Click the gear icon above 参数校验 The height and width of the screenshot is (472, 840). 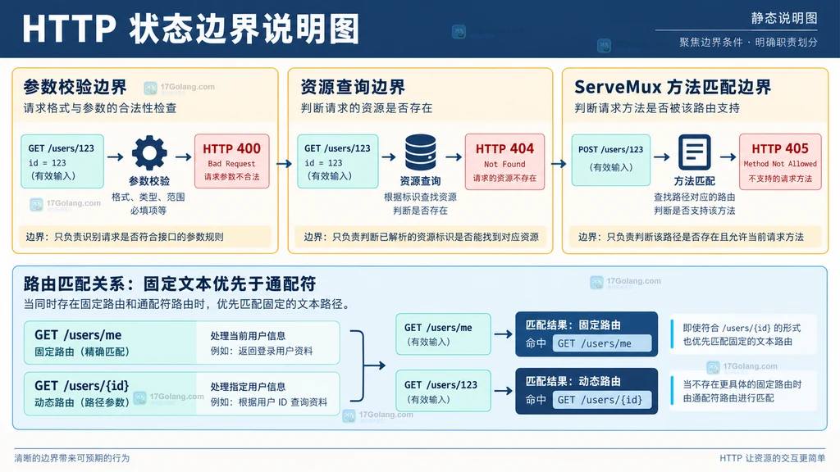click(x=149, y=153)
